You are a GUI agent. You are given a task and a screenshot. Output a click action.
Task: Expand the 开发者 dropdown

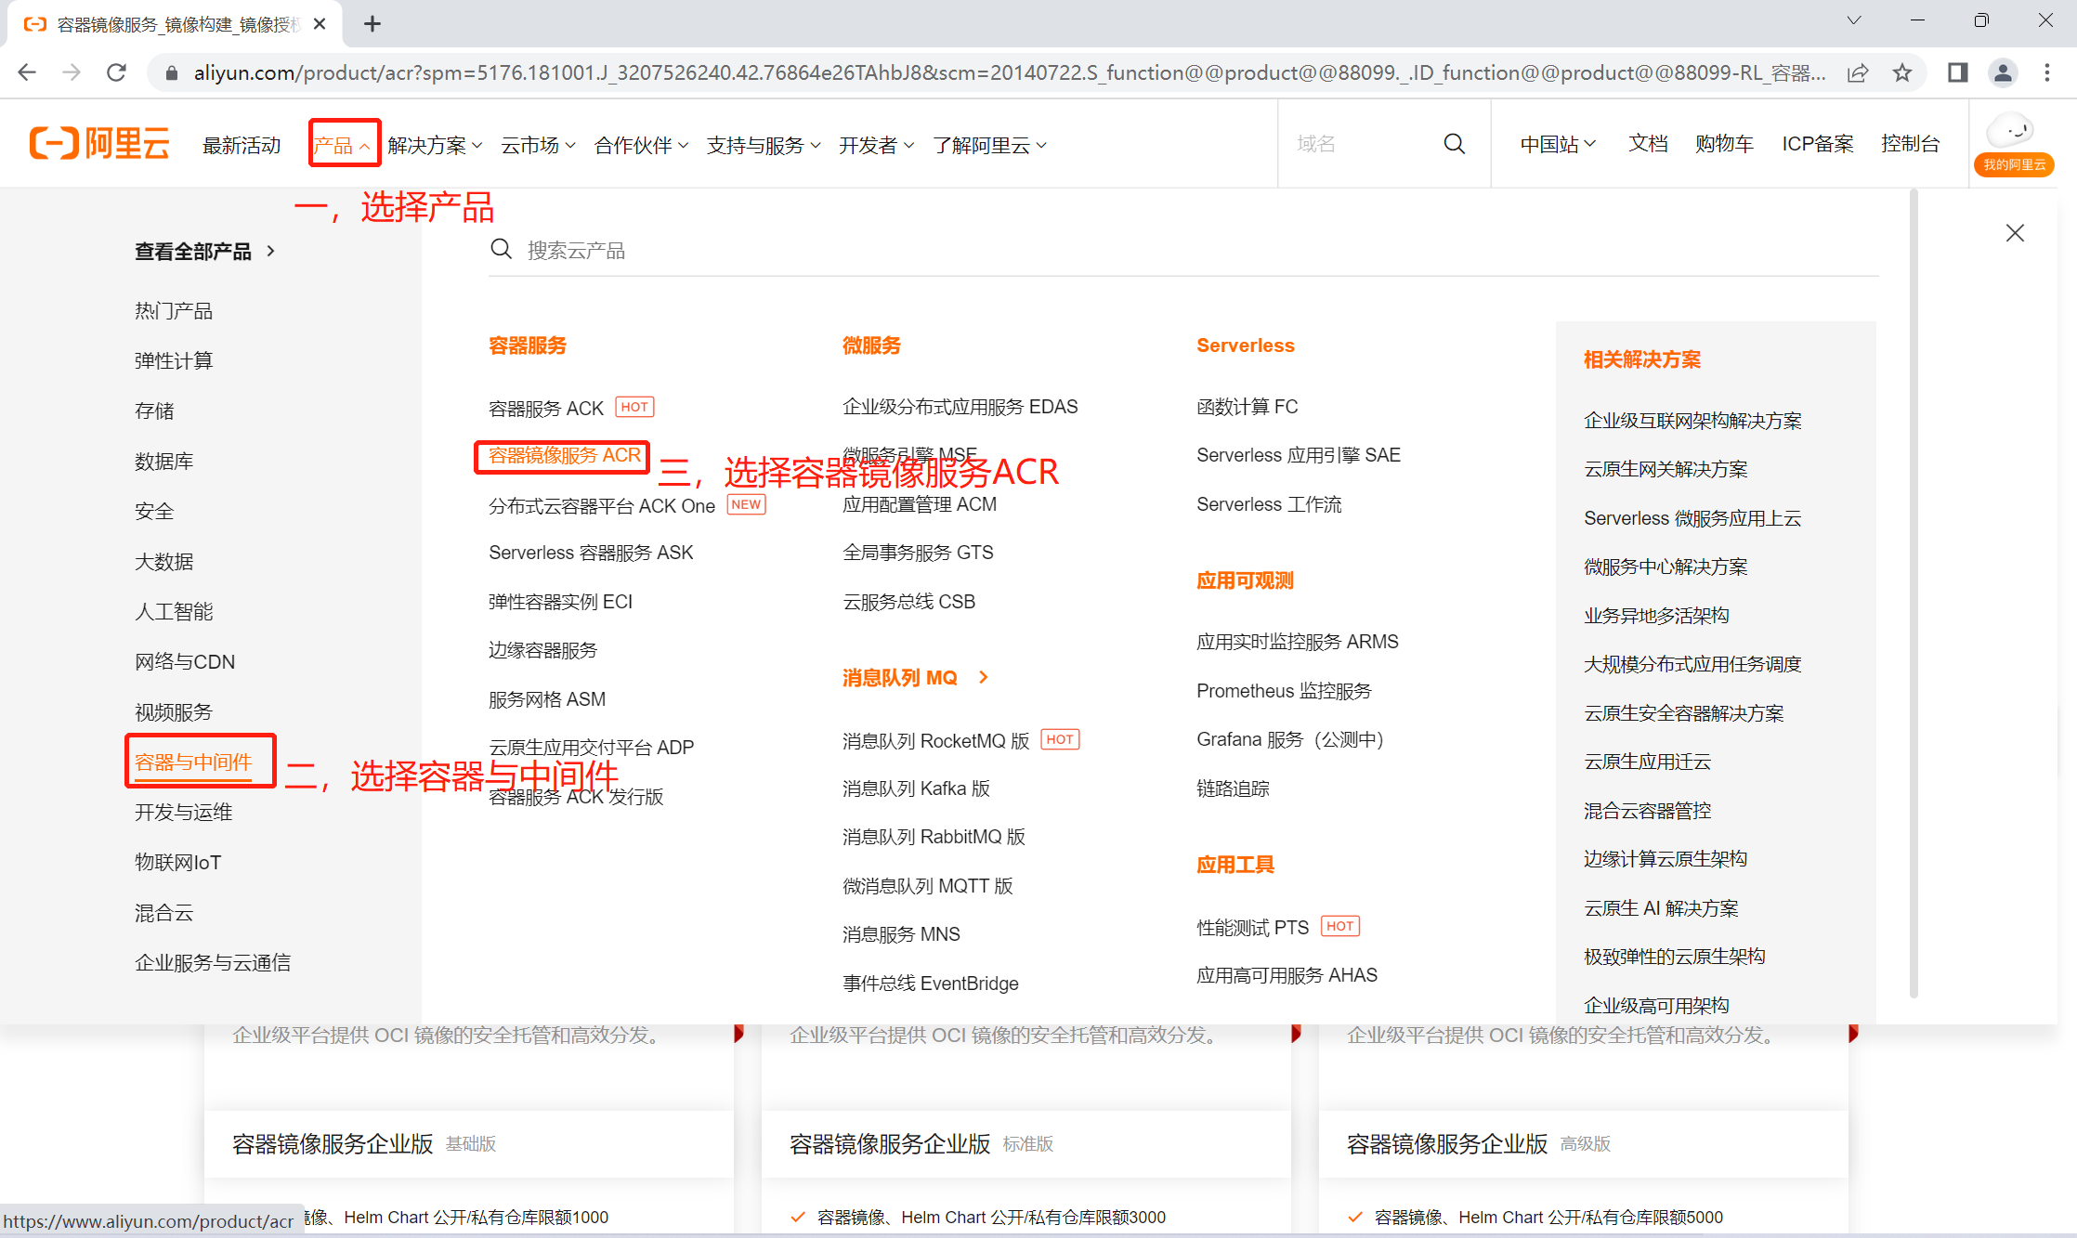(x=877, y=145)
